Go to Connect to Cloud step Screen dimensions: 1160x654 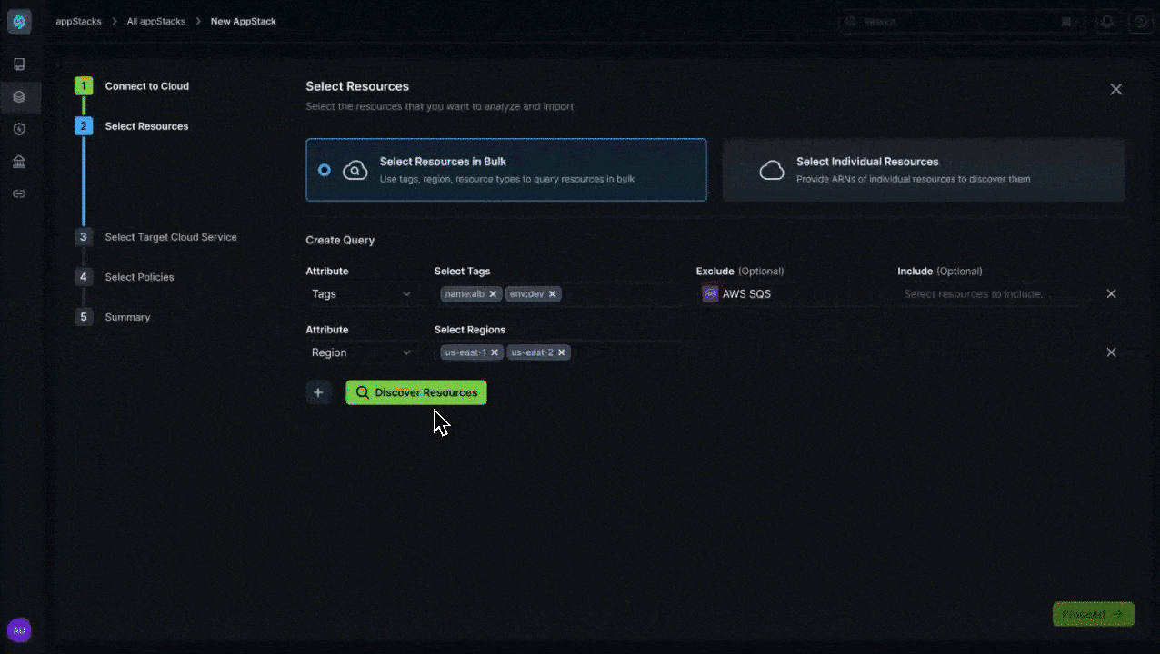click(146, 86)
